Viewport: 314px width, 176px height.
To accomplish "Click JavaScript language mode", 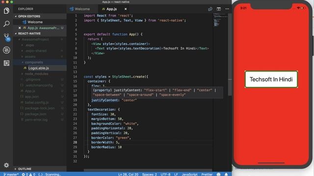I will 190,175.
